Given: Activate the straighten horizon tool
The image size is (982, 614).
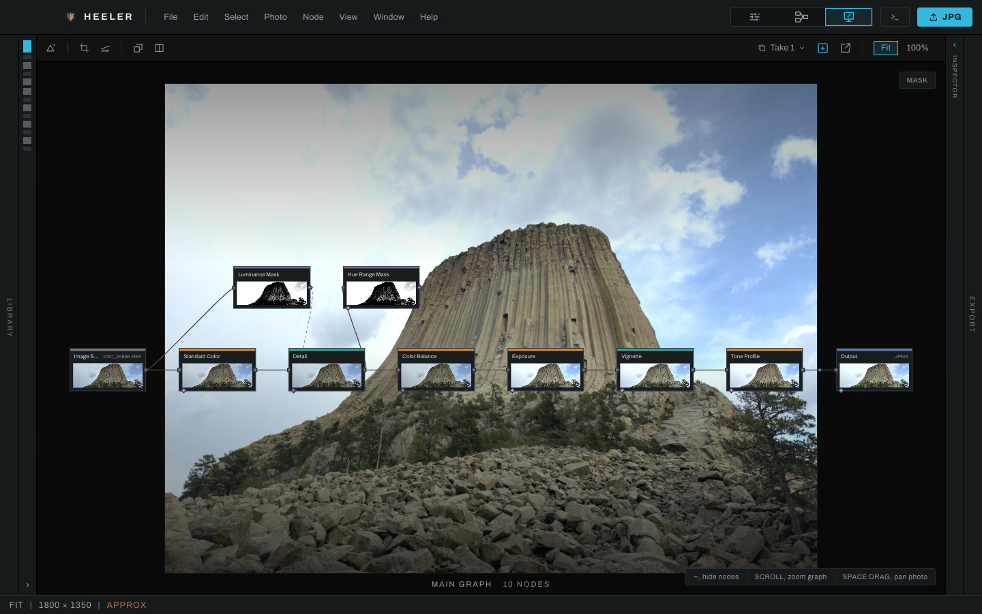Looking at the screenshot, I should coord(105,48).
